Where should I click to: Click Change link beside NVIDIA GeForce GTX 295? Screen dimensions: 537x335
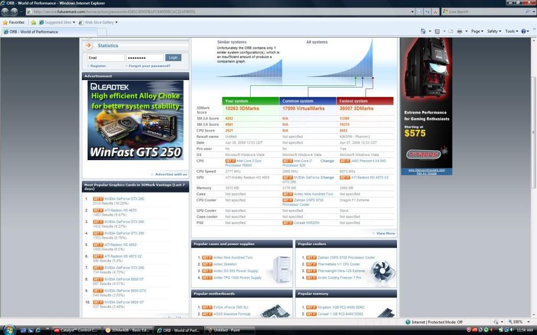click(x=327, y=177)
